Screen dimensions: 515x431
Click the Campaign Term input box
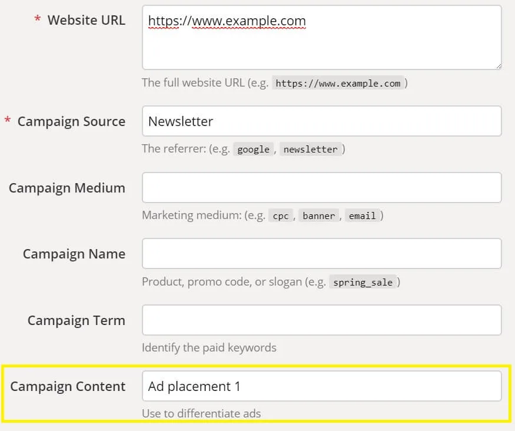321,320
